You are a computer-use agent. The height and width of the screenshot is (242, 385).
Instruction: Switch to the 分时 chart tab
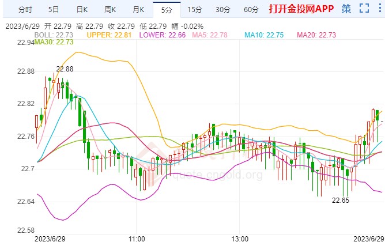coord(25,10)
